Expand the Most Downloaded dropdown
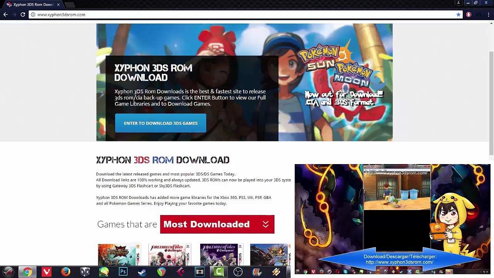The height and width of the screenshot is (278, 494). 217,224
